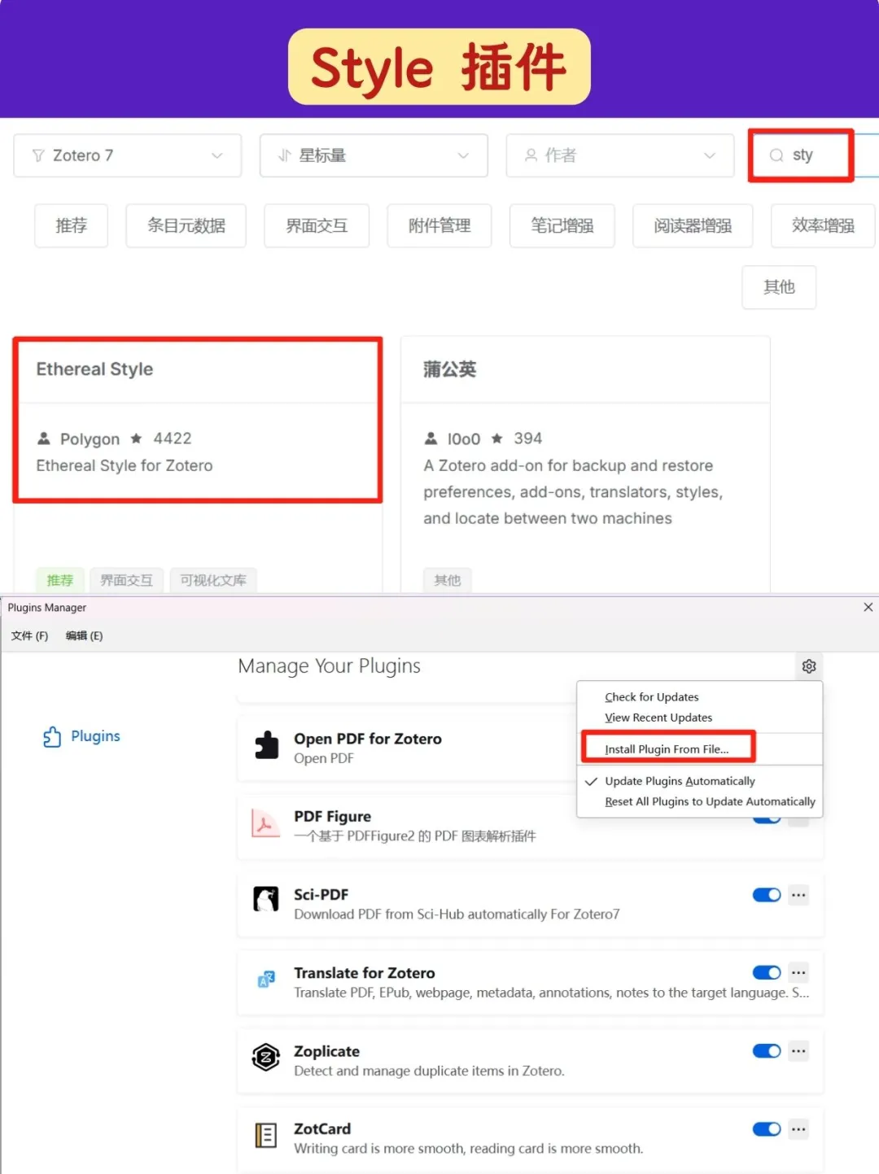The height and width of the screenshot is (1174, 879).
Task: Click the Open PDF for Zotero puzzle icon
Action: 266,745
